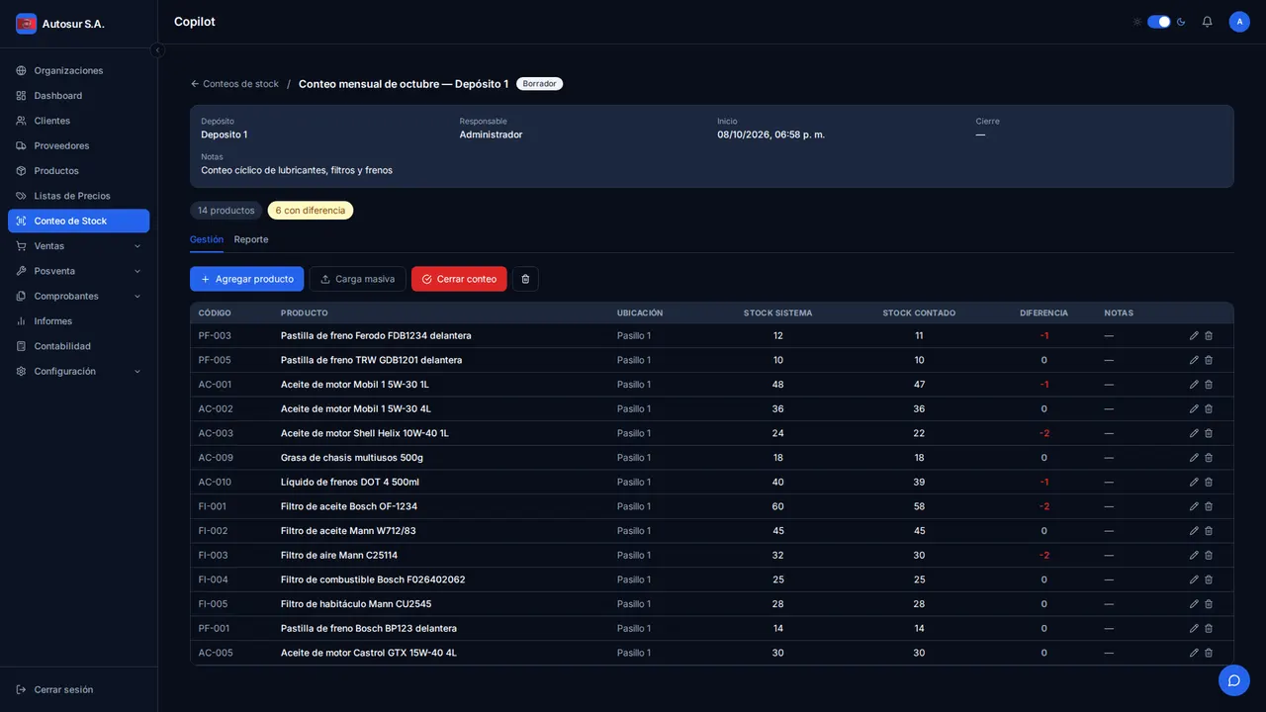Open Carga masiva upload
This screenshot has width=1266, height=712.
(357, 279)
